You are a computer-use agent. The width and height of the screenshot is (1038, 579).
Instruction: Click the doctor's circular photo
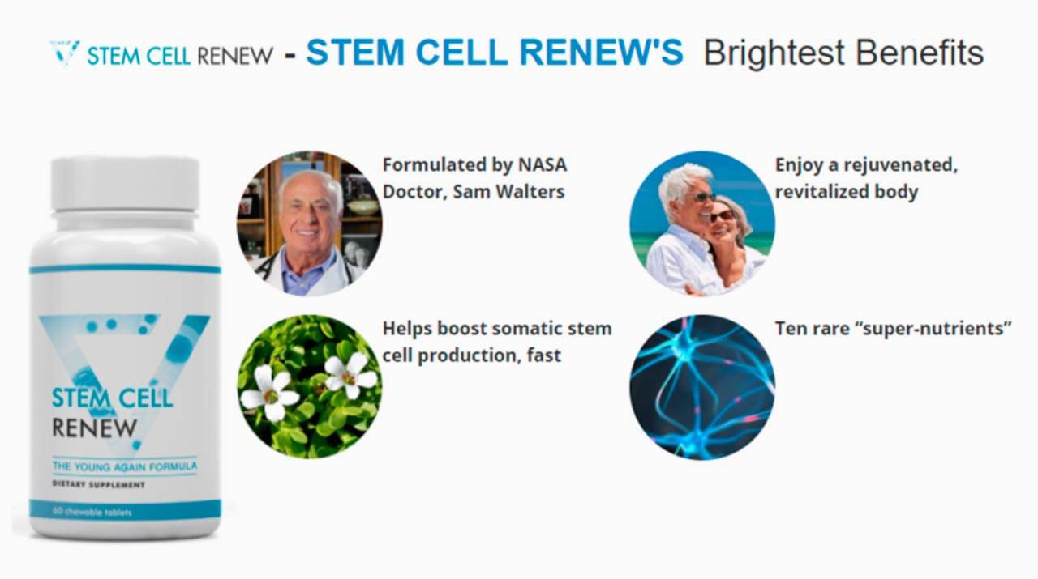(310, 223)
